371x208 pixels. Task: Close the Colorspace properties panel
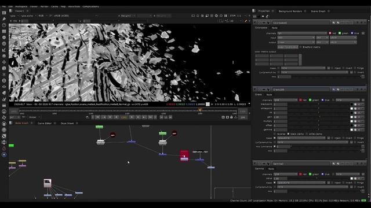click(365, 23)
